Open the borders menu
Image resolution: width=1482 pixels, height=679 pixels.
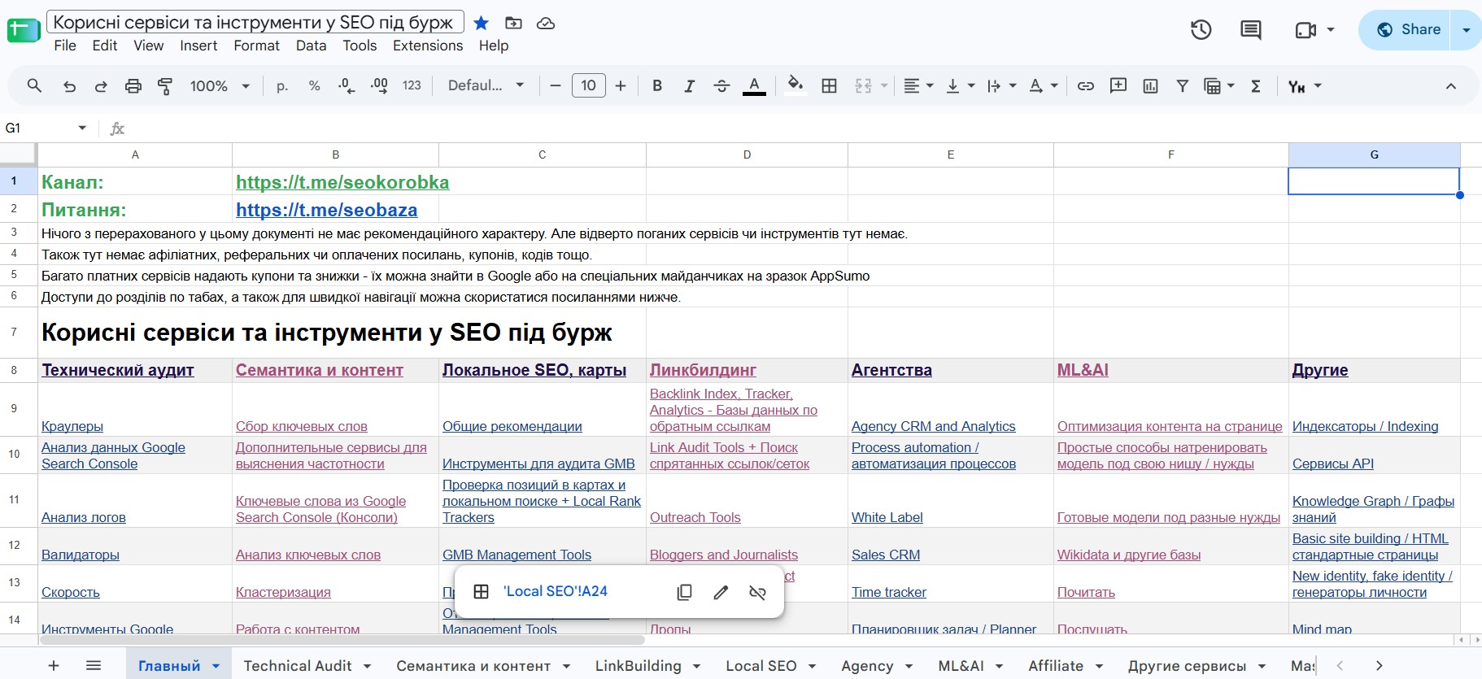[829, 85]
